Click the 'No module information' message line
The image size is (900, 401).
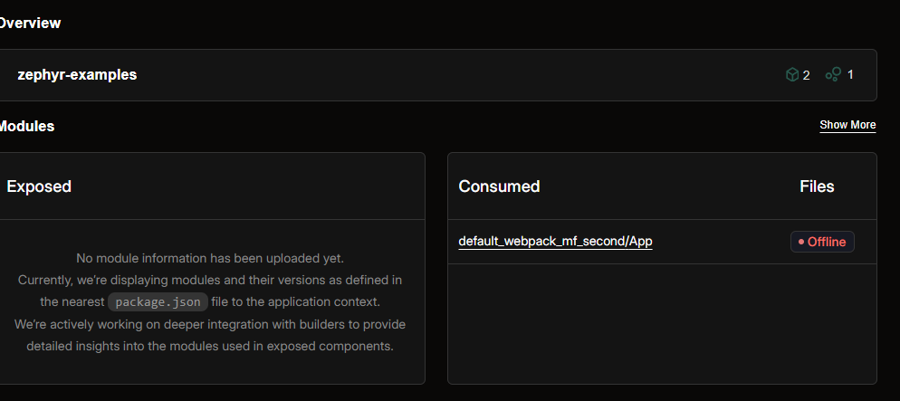(x=210, y=258)
